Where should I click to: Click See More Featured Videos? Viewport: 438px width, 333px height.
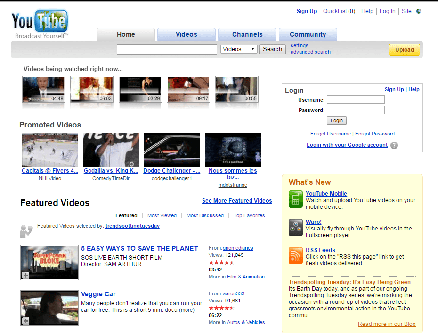pos(237,201)
